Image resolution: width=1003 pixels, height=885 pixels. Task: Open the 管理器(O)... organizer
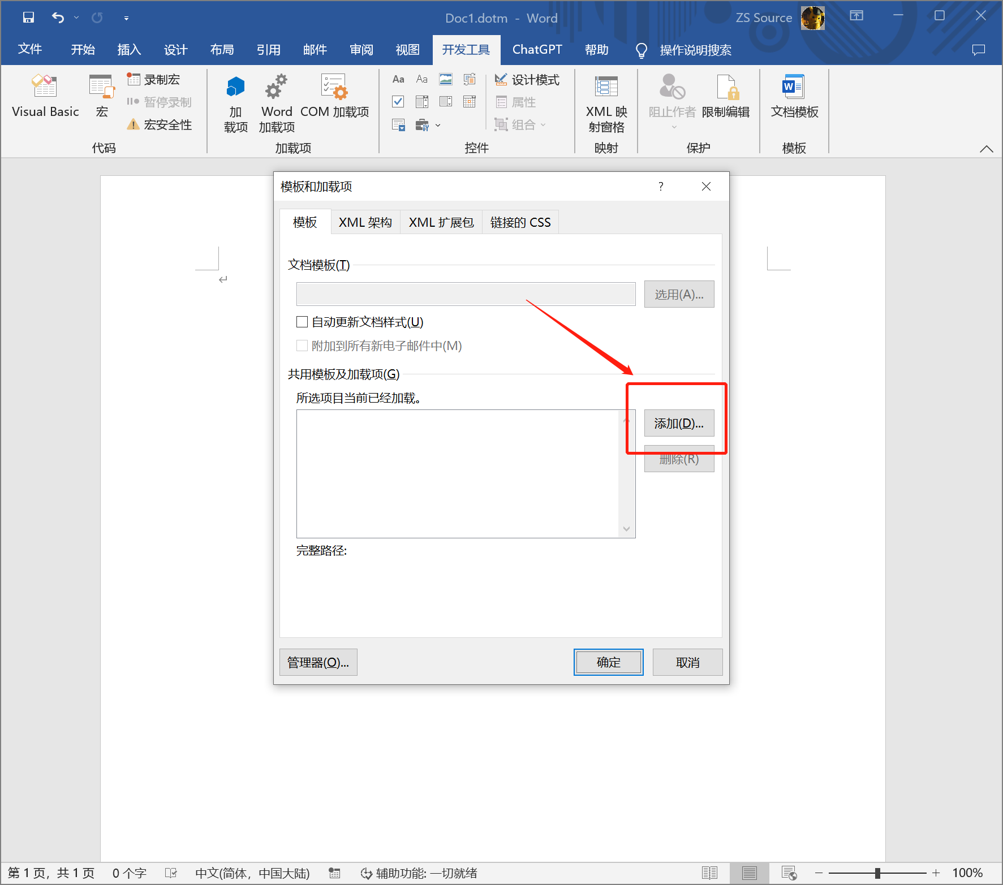click(x=318, y=662)
